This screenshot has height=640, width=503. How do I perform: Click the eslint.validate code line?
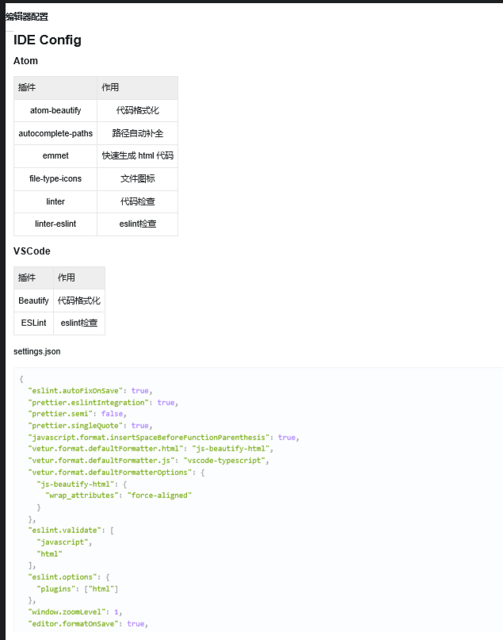[71, 531]
